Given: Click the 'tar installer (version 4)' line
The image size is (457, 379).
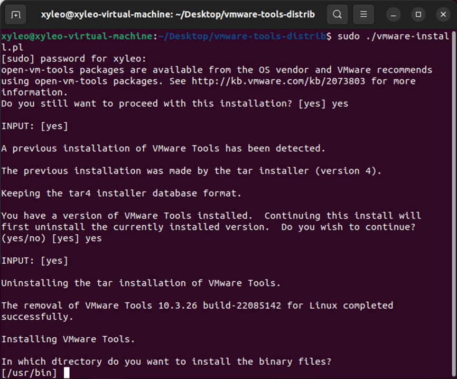Looking at the screenshot, I should (191, 171).
